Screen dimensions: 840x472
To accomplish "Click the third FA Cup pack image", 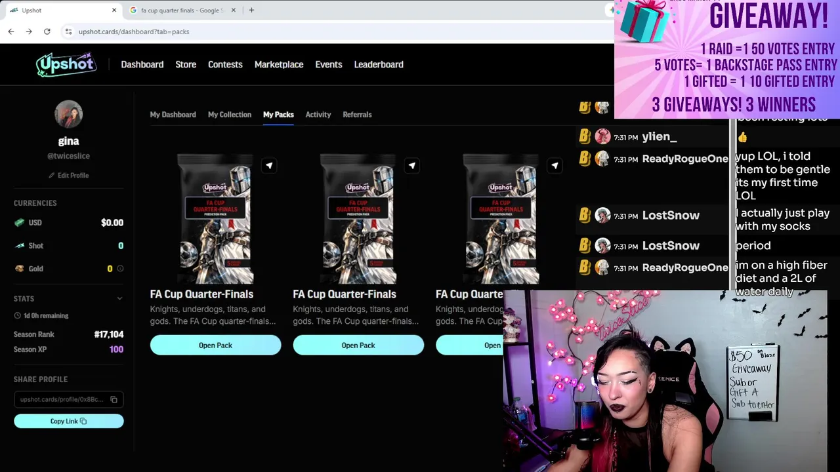I will (501, 219).
